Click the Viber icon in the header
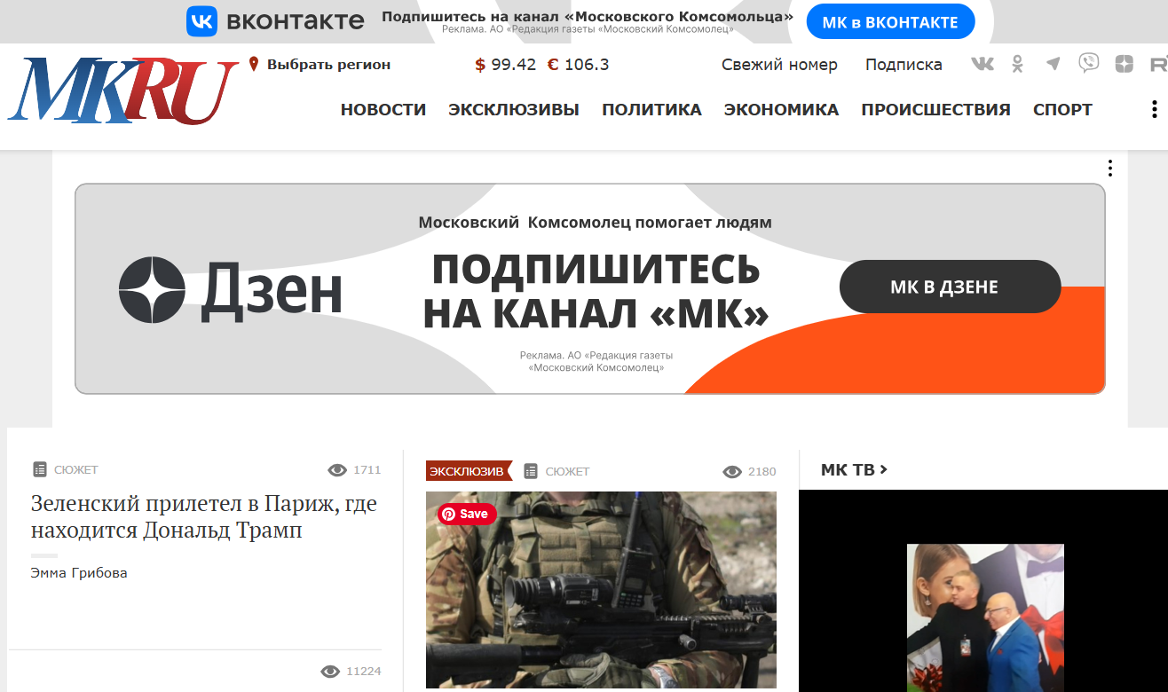The height and width of the screenshot is (692, 1168). tap(1090, 63)
